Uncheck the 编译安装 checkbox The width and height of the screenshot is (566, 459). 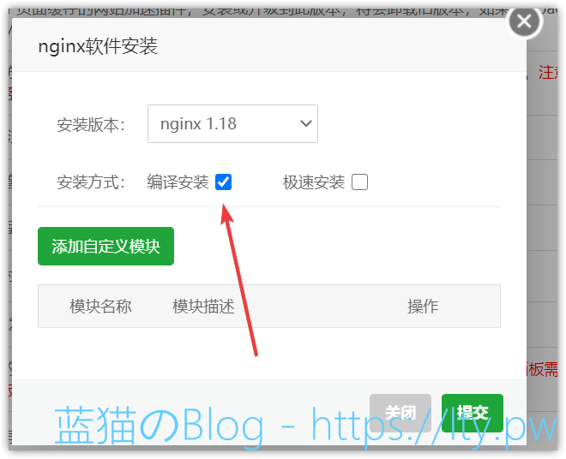coord(223,182)
